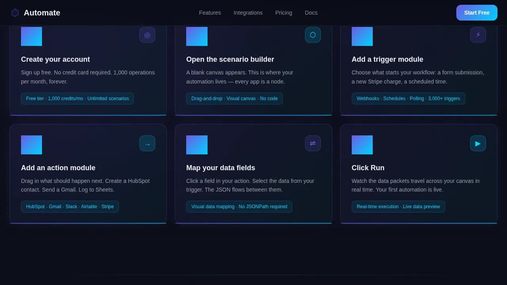Click the Visual data mapping tag

click(x=239, y=206)
